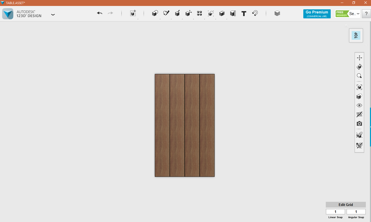Select the Text tool
Image resolution: width=371 pixels, height=222 pixels.
pyautogui.click(x=244, y=13)
